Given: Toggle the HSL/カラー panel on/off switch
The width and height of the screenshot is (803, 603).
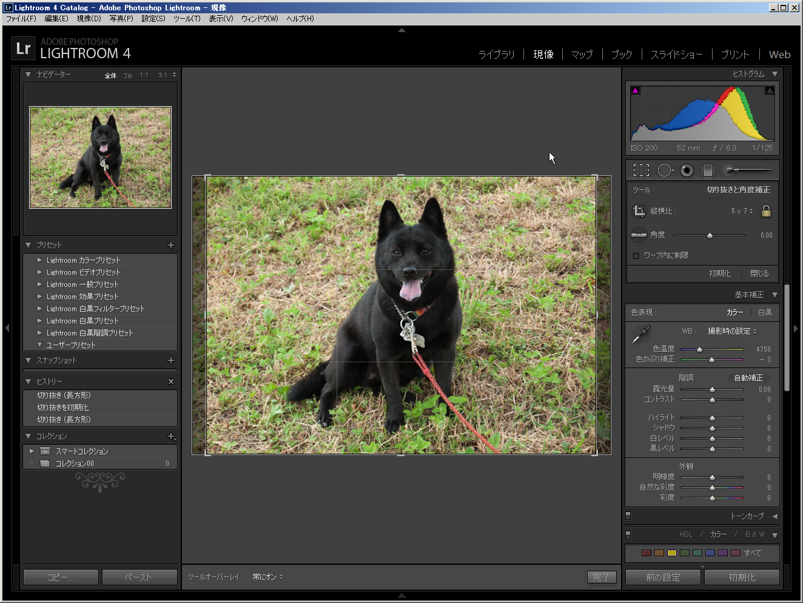Looking at the screenshot, I should click(x=628, y=534).
